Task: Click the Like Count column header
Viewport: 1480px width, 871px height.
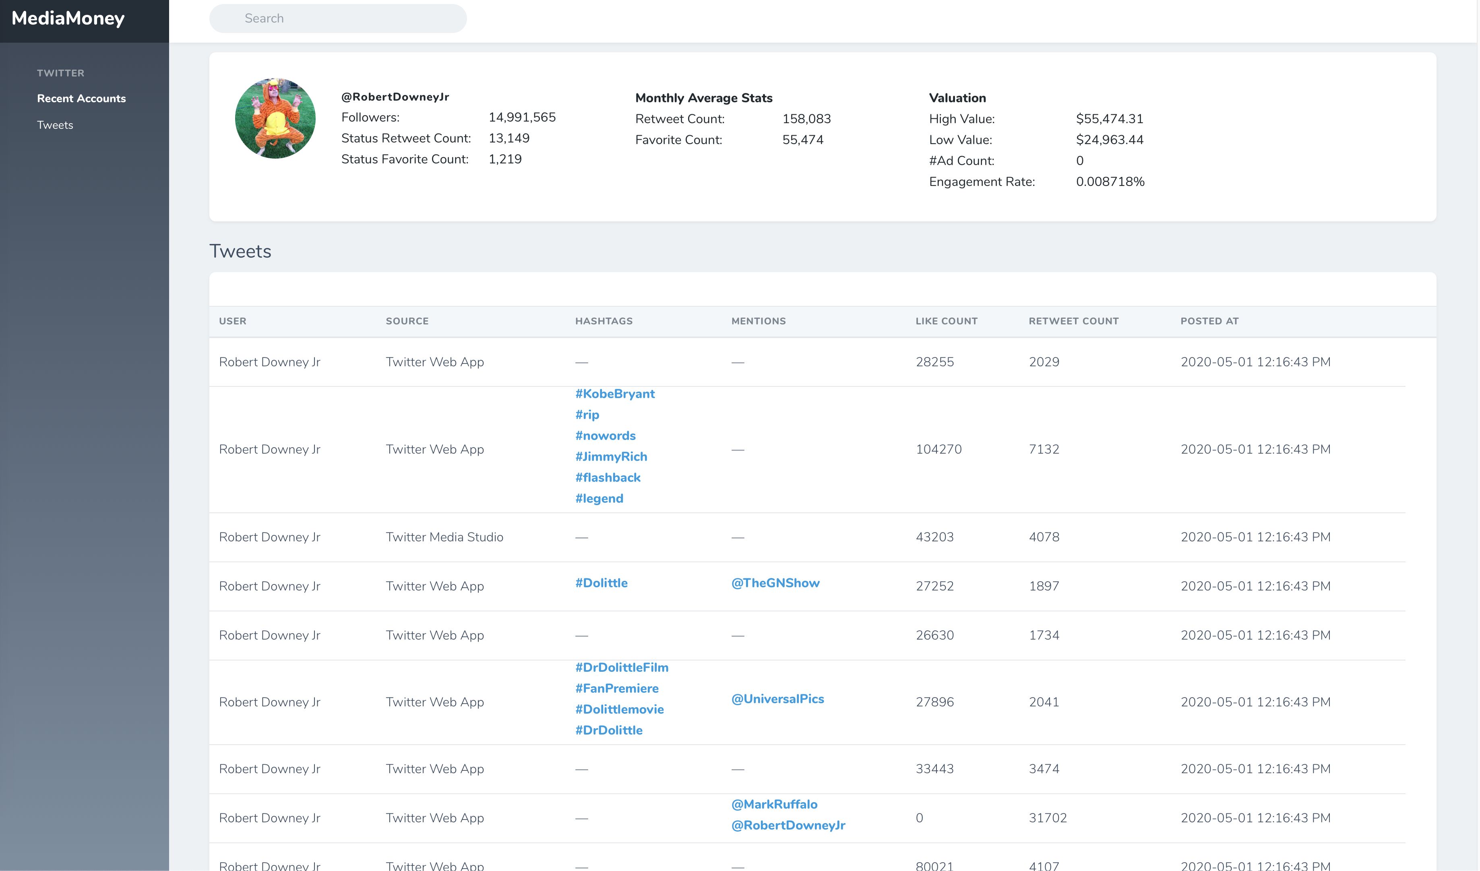Action: (x=946, y=321)
